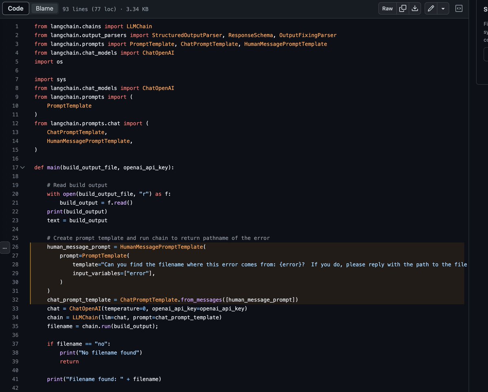The height and width of the screenshot is (392, 488).
Task: Copy raw file contents icon
Action: [403, 9]
